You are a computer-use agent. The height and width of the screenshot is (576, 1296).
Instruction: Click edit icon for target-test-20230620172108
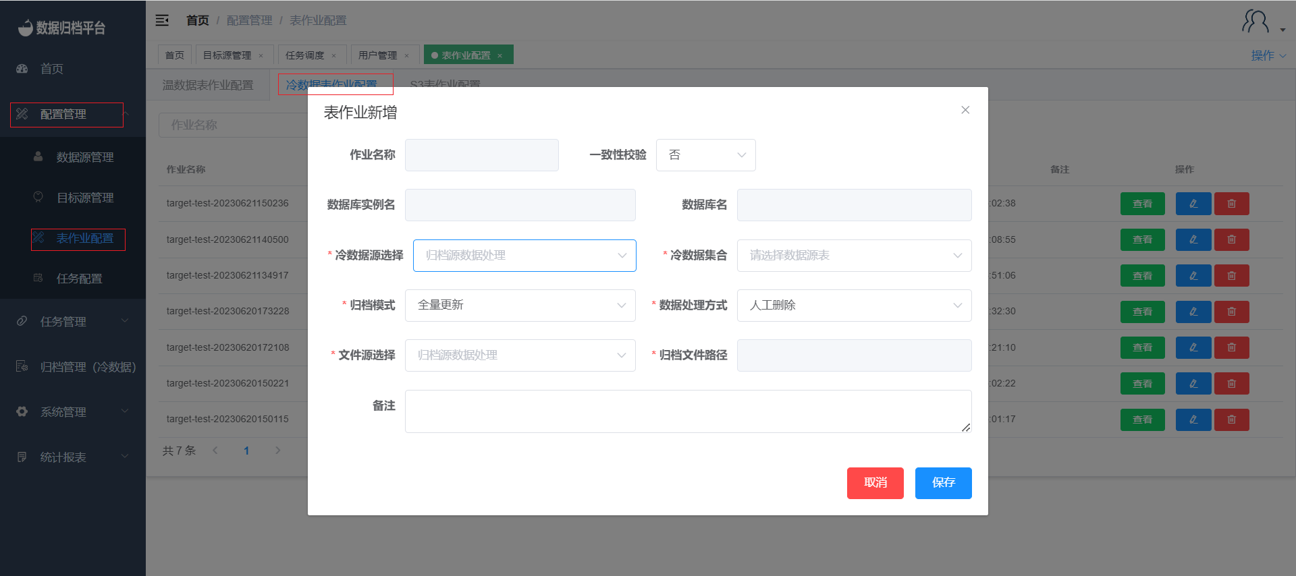pyautogui.click(x=1193, y=347)
